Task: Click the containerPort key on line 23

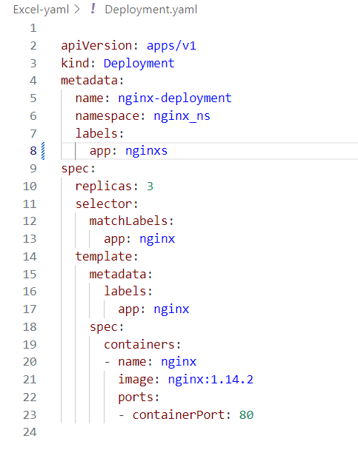Action: click(x=178, y=415)
